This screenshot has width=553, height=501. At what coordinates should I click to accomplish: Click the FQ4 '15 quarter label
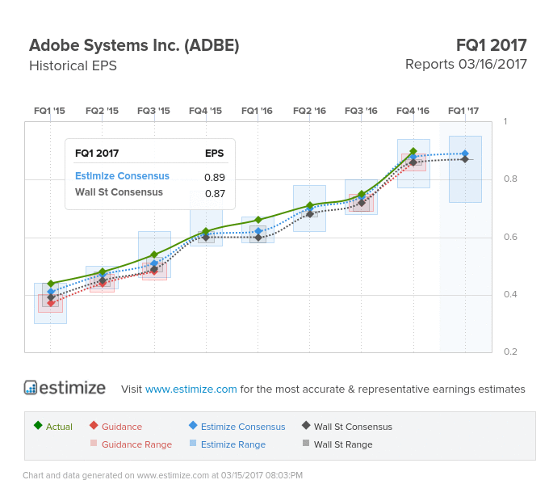coord(205,111)
